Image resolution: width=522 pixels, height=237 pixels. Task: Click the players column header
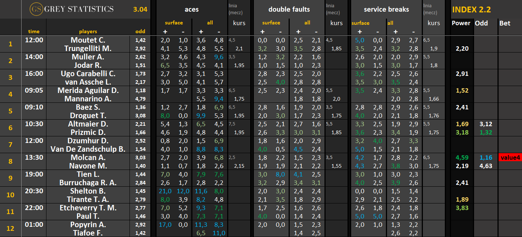[x=88, y=31]
